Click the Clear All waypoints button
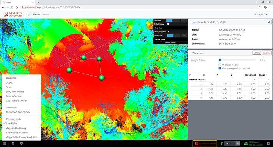 point(267,53)
